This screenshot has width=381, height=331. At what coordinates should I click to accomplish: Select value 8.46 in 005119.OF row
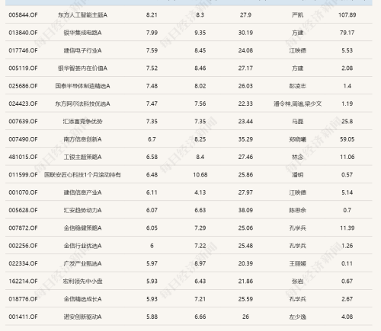coord(200,68)
